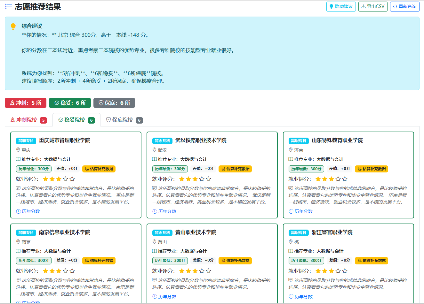Click 估算补充数据 badge in 武汉铁路职业技术学院 card
The height and width of the screenshot is (304, 424).
click(x=235, y=169)
